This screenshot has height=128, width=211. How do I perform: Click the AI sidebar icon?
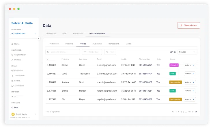click(12, 97)
